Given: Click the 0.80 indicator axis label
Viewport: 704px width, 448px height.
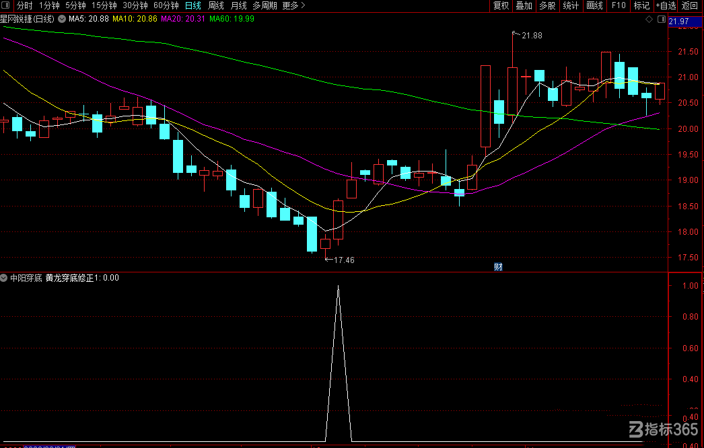Looking at the screenshot, I should [691, 316].
